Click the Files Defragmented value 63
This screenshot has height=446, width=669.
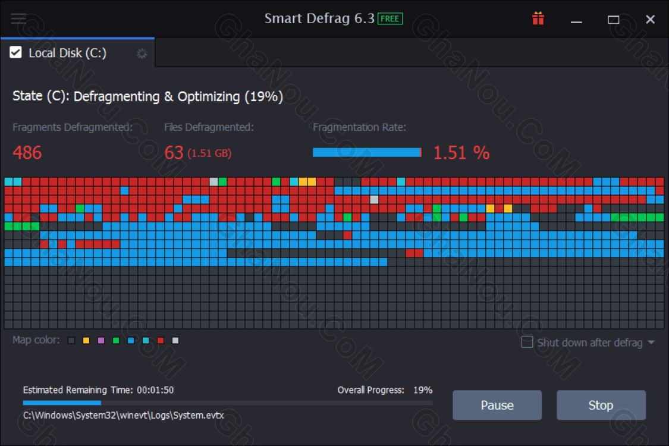click(x=174, y=153)
